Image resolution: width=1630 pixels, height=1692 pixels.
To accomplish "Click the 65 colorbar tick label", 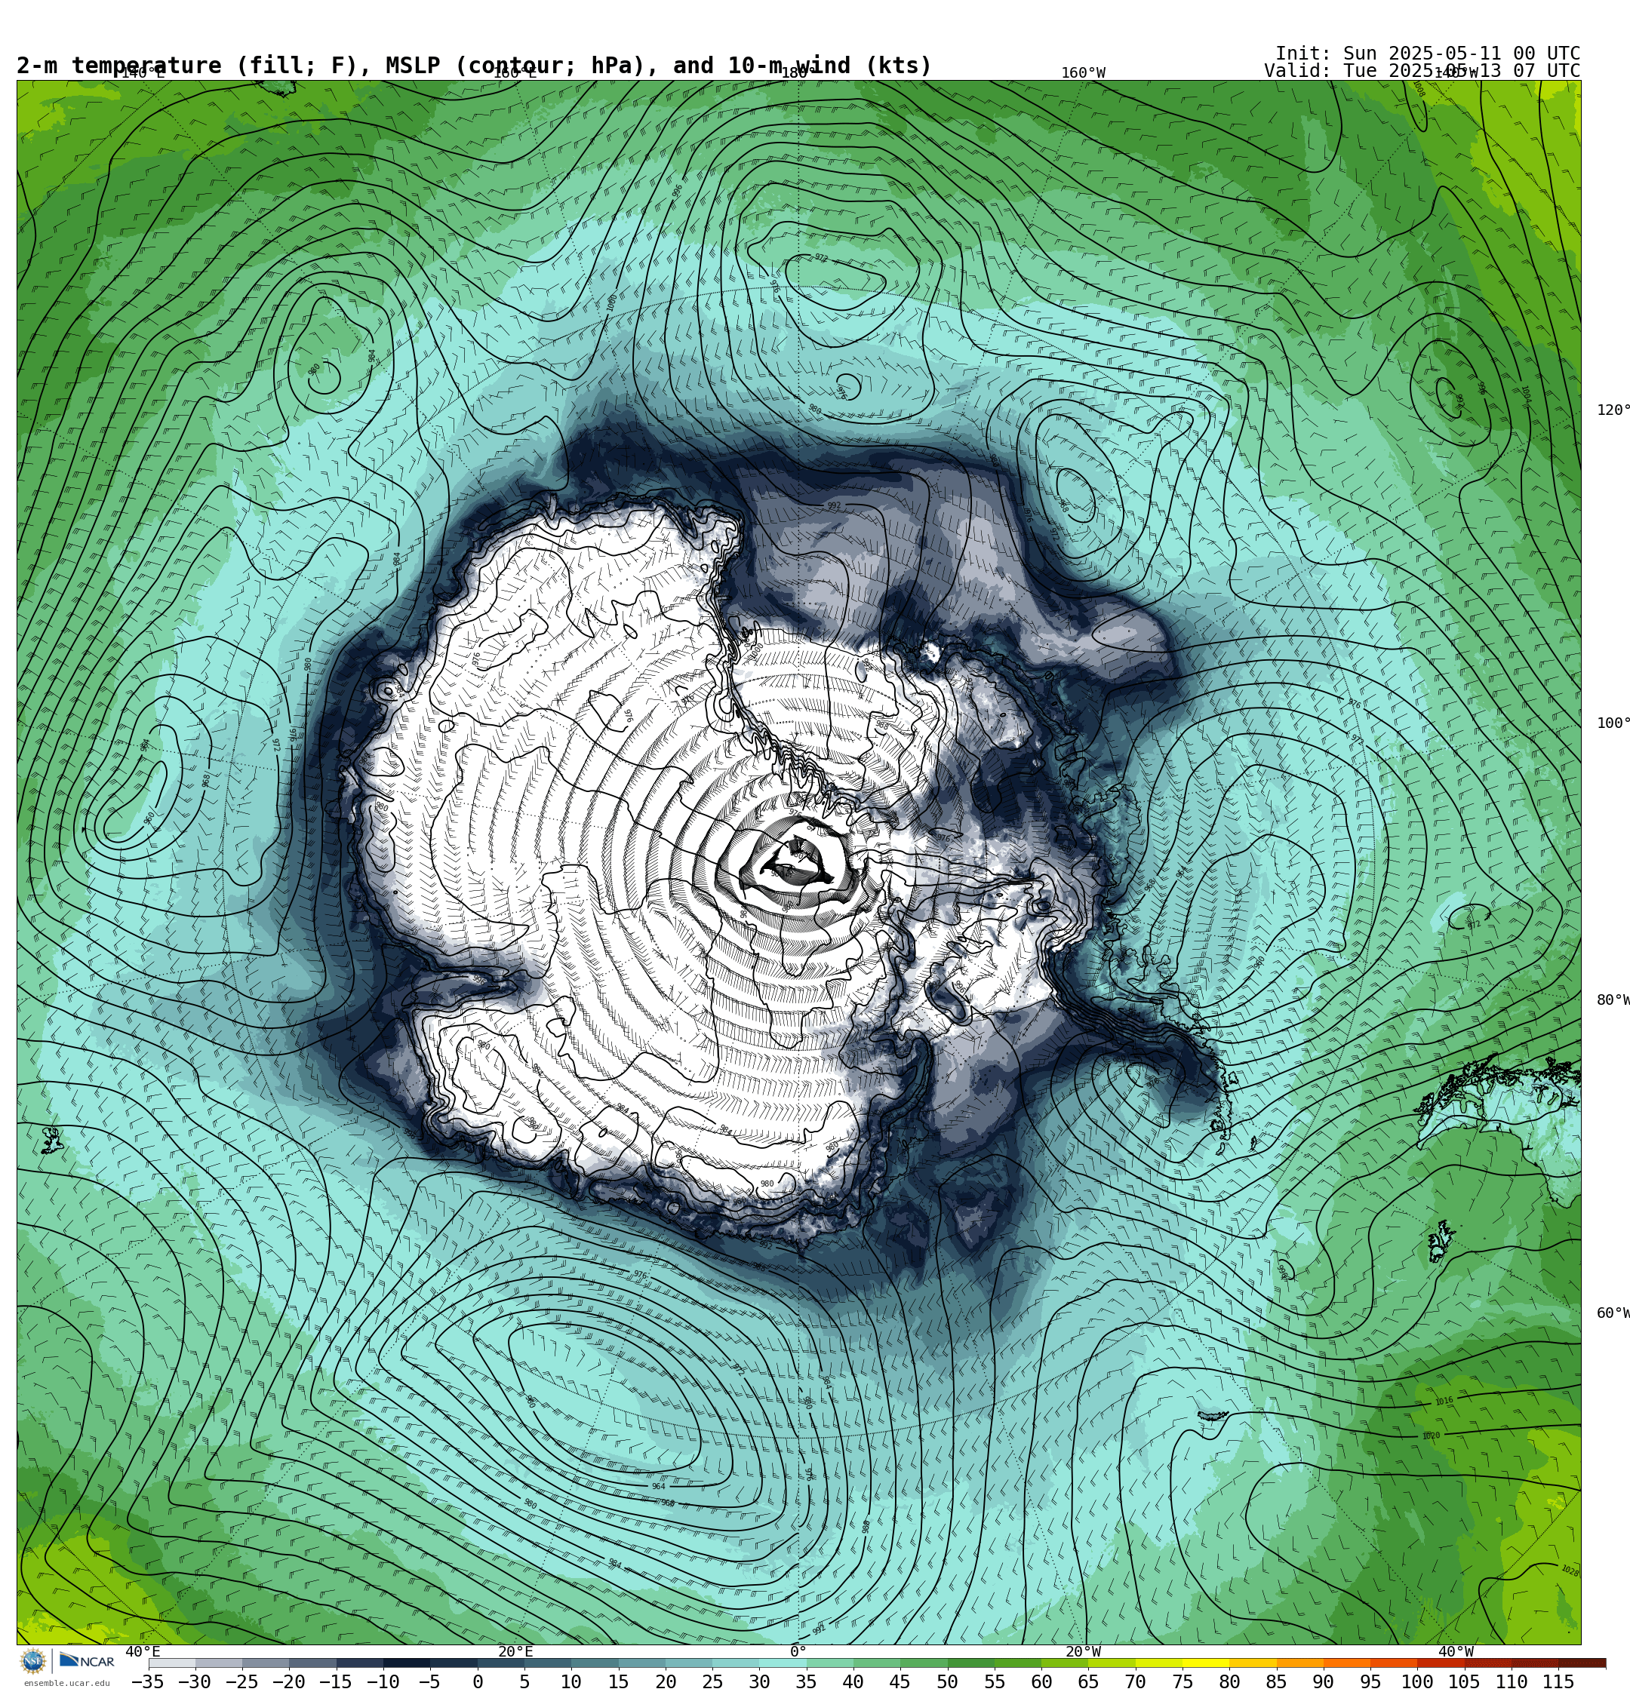I will (x=1088, y=1681).
